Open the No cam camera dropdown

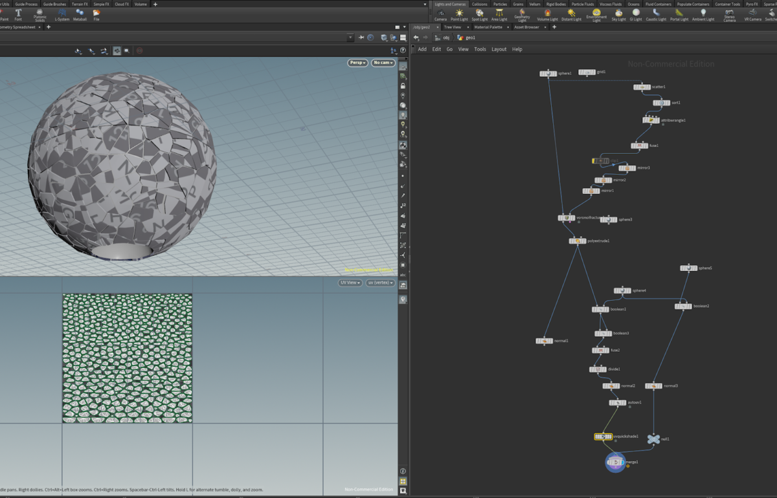[x=383, y=63]
